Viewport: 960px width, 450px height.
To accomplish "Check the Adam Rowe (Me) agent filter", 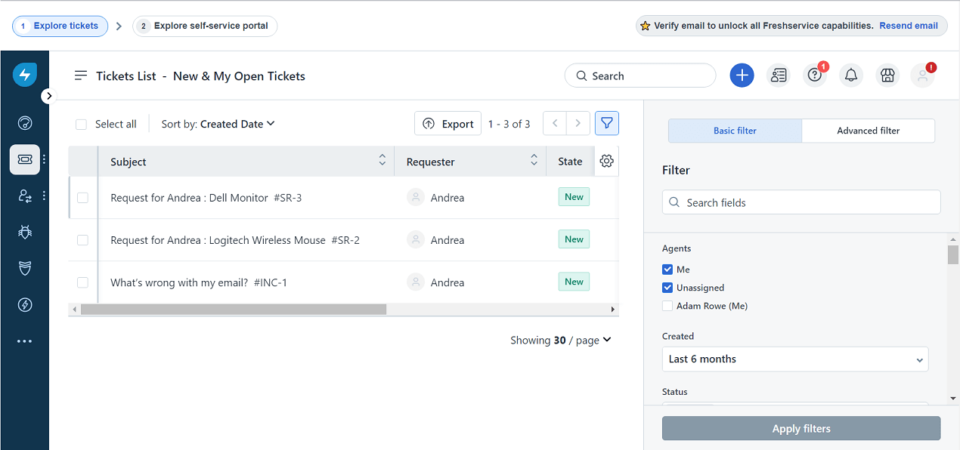I will 667,306.
